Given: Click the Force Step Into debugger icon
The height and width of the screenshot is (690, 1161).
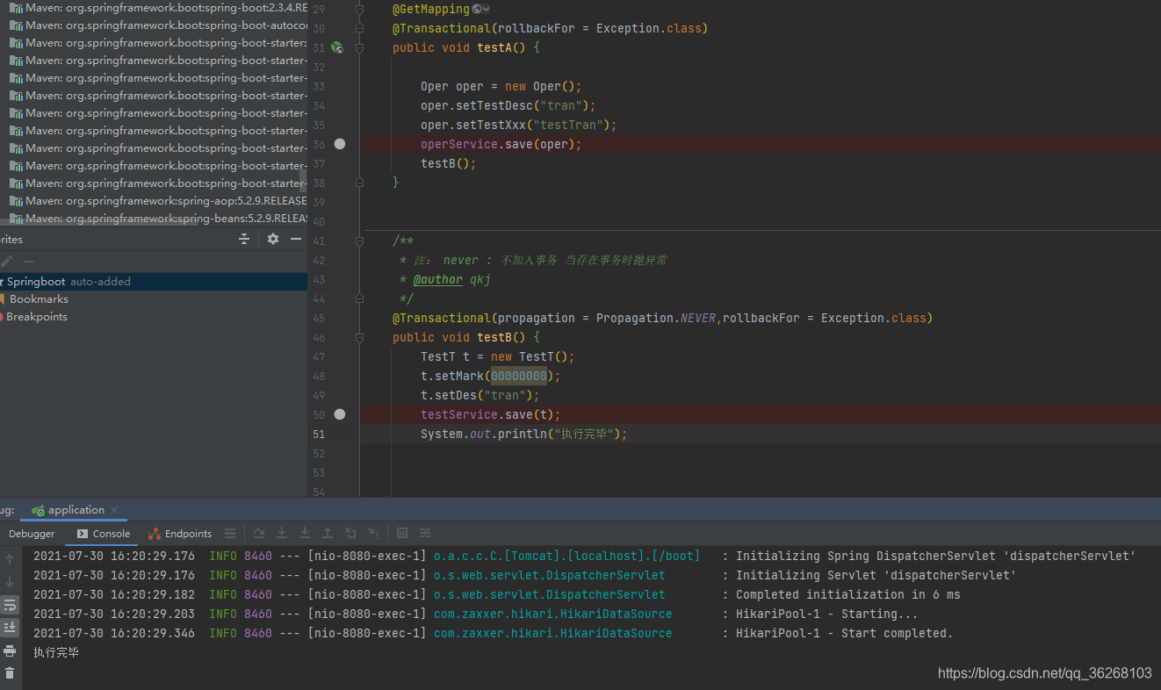Looking at the screenshot, I should [305, 533].
